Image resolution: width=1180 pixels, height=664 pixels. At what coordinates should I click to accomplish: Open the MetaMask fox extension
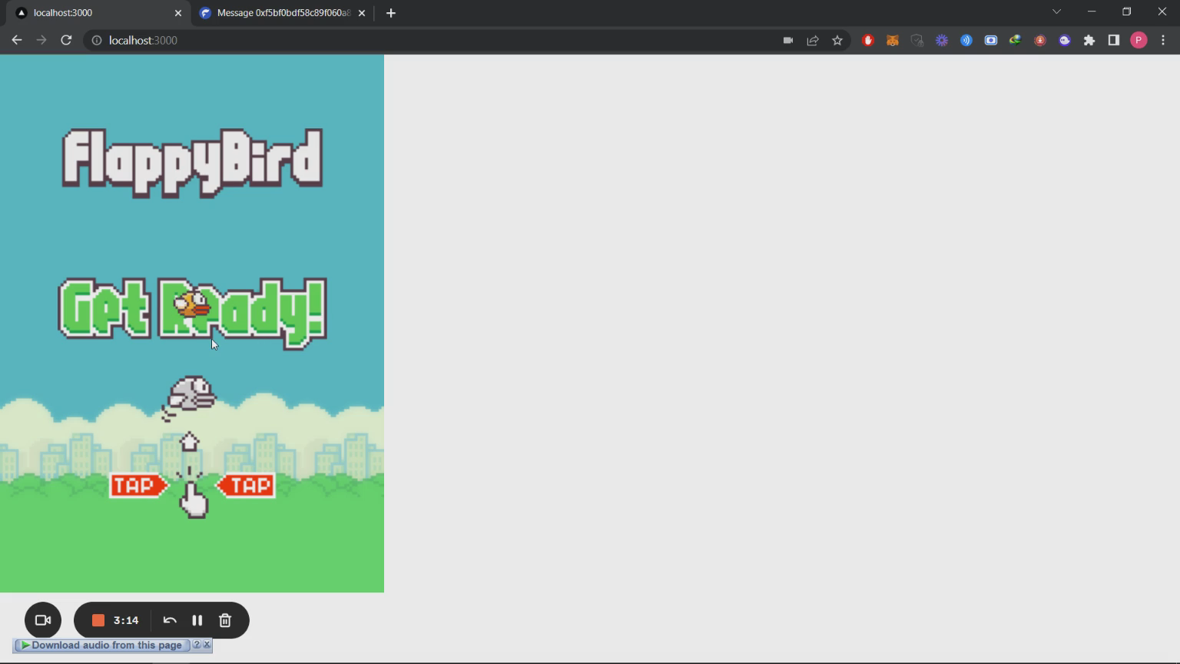coord(893,40)
